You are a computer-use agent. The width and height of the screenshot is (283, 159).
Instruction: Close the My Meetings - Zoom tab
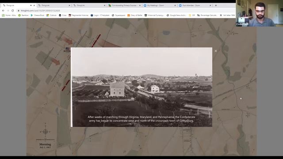175,5
